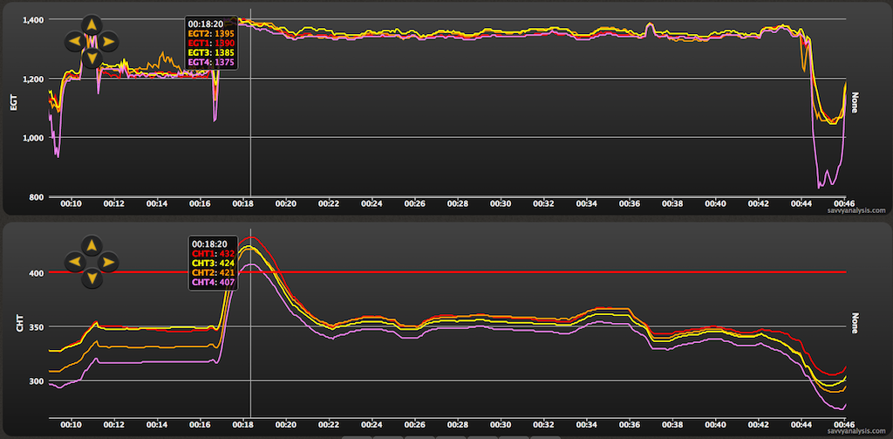
Task: Click the 00:30 time label on EGT axis
Action: (500, 203)
